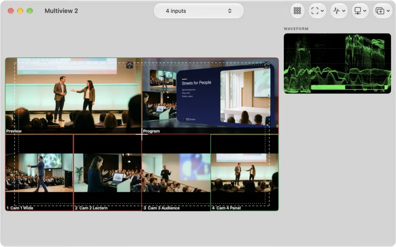Viewport: 396px width, 247px height.
Task: Close the Multiview 2 window
Action: point(10,11)
